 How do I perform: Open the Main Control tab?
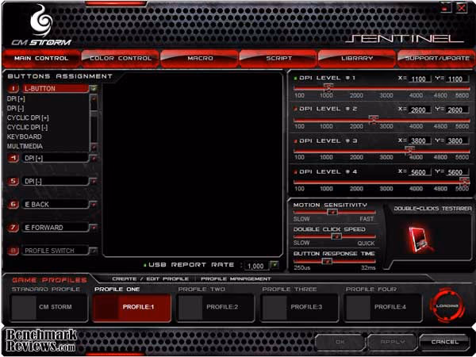pyautogui.click(x=41, y=58)
